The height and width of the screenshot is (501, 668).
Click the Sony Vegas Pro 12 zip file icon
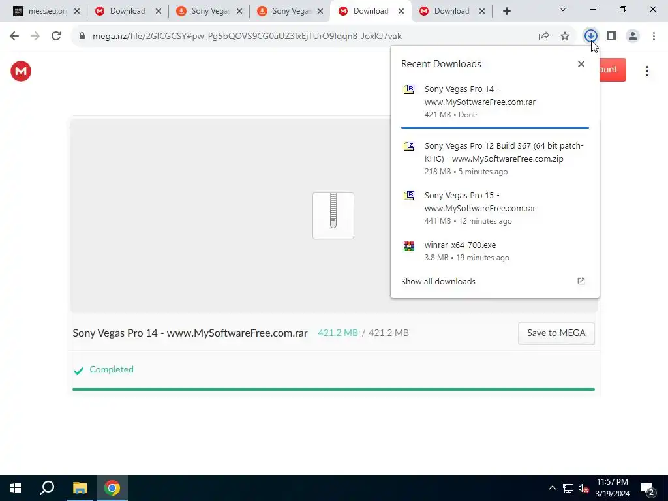tap(409, 146)
